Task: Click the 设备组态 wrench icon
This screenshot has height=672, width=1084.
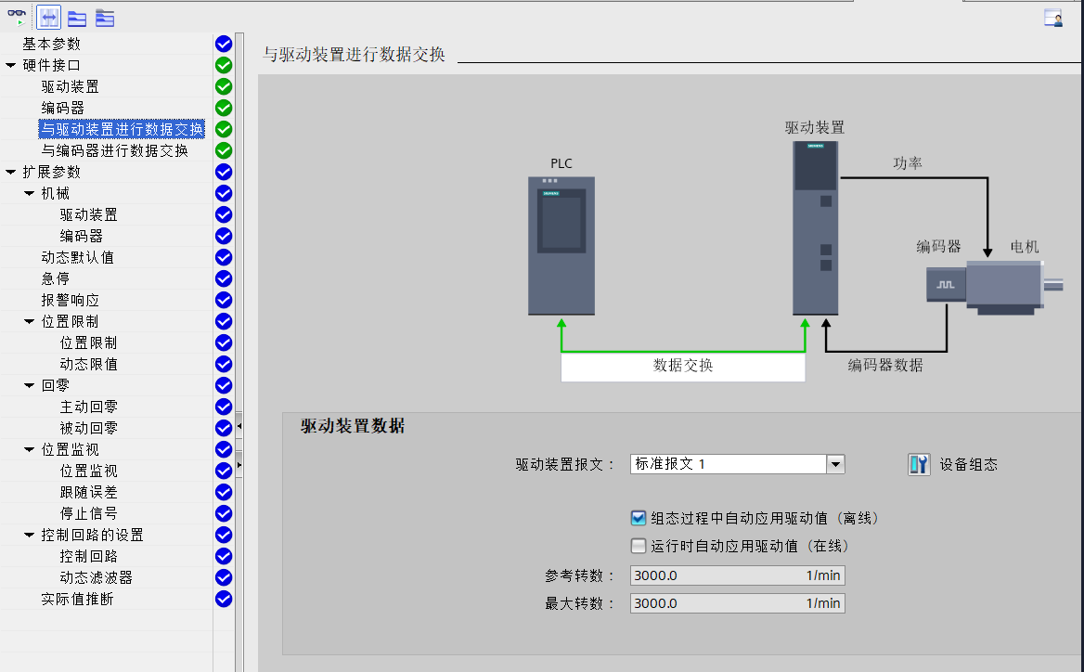Action: 917,464
